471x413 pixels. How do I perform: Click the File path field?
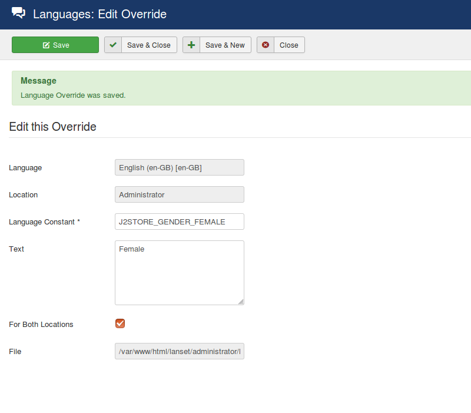(179, 351)
